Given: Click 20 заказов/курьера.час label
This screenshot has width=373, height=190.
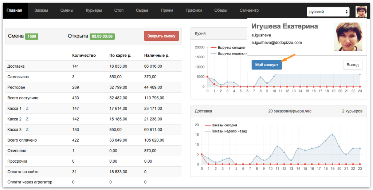Looking at the screenshot, I should tap(290, 111).
